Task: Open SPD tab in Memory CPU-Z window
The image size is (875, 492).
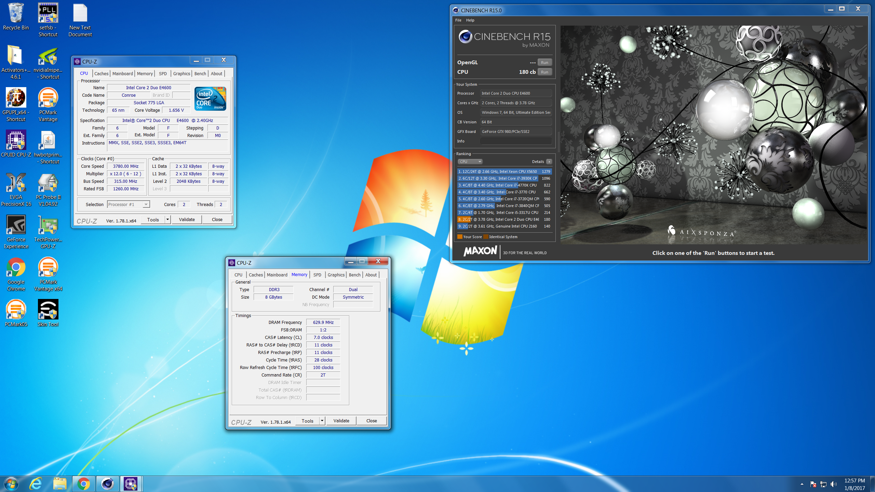Action: coord(317,275)
